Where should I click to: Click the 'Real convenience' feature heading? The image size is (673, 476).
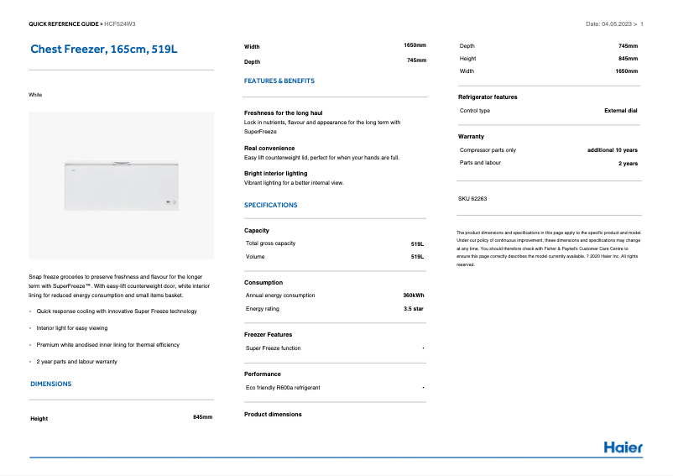tap(269, 148)
